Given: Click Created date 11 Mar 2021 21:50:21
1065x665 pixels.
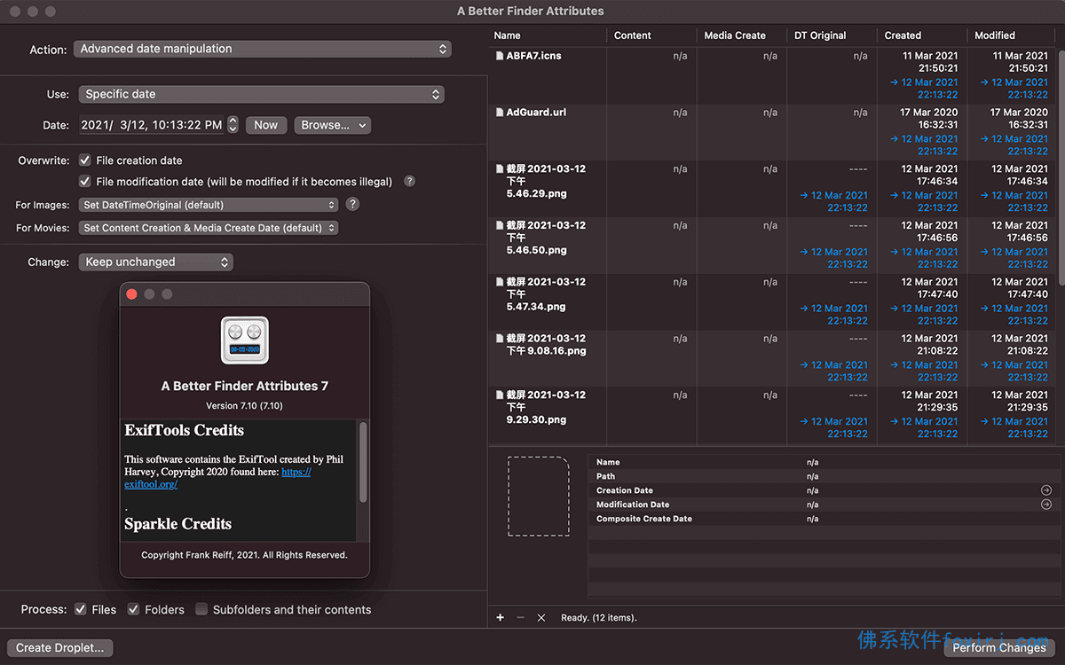Looking at the screenshot, I should coord(929,62).
